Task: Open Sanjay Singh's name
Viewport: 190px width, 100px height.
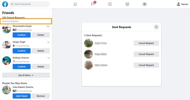Action: [x=19, y=42]
